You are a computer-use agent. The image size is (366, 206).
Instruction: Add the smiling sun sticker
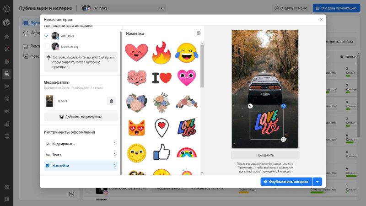point(136,153)
